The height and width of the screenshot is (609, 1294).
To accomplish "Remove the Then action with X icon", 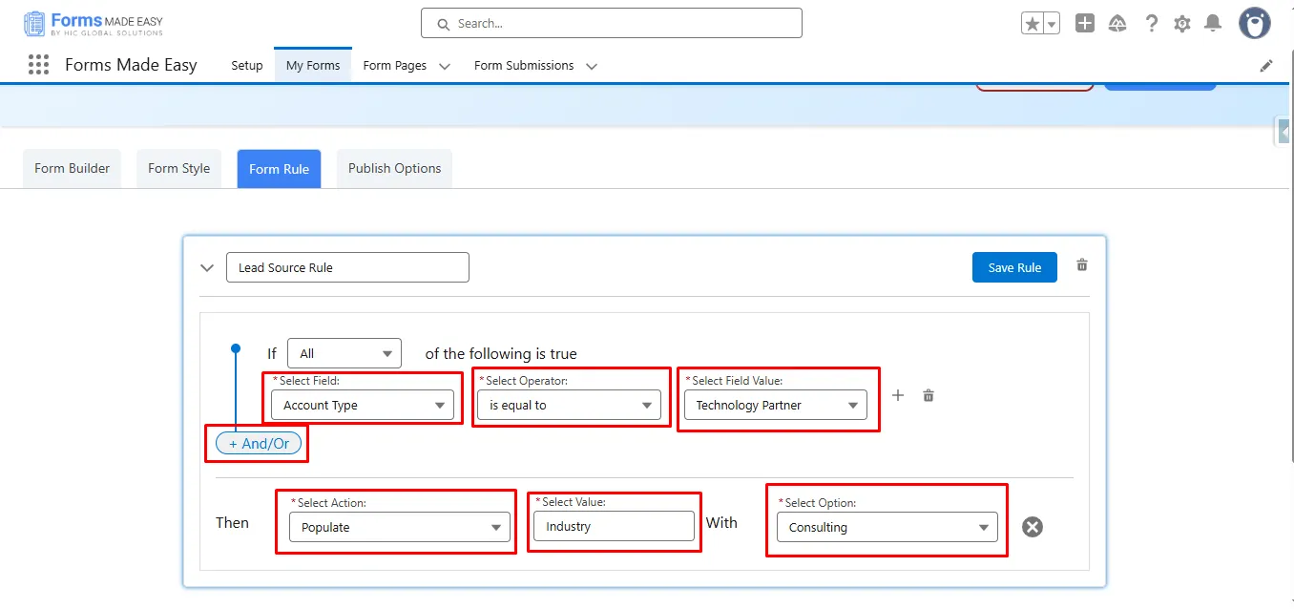I will click(1032, 527).
